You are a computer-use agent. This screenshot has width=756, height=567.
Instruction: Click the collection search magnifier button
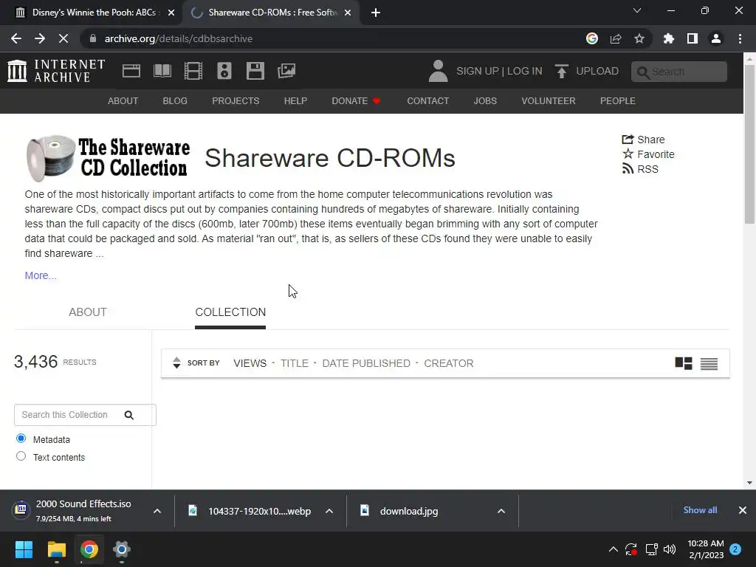(129, 415)
